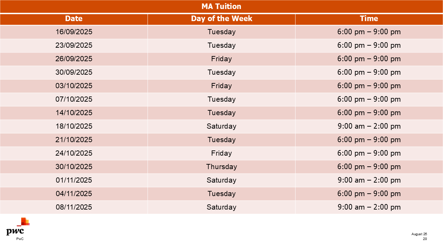The image size is (443, 249).
Task: Click the 26/09/2025 date cell
Action: 74,59
